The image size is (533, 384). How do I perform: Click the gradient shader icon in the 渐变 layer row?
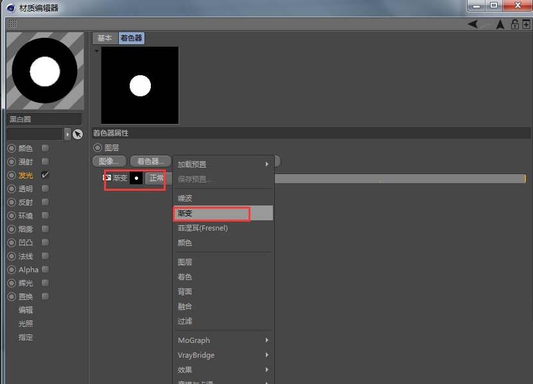click(108, 178)
